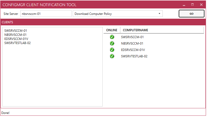This screenshot has width=207, height=117.
Task: Sort by the COMPUTERNAME column header
Action: (135, 30)
